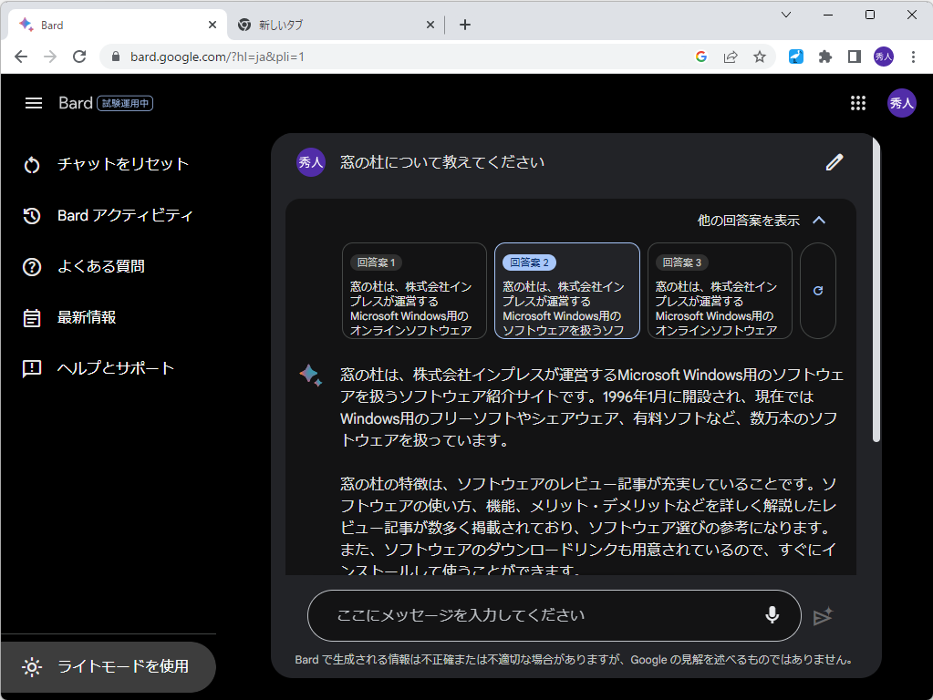Click the Chrome extensions puzzle icon

pyautogui.click(x=824, y=57)
